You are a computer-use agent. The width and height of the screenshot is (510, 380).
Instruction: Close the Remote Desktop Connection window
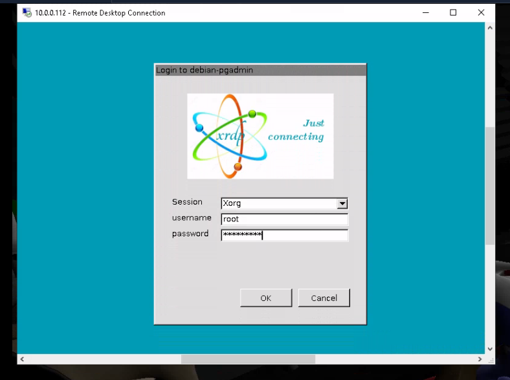[481, 13]
